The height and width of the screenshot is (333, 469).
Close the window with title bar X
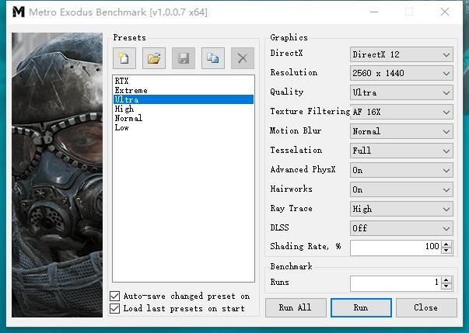[445, 12]
